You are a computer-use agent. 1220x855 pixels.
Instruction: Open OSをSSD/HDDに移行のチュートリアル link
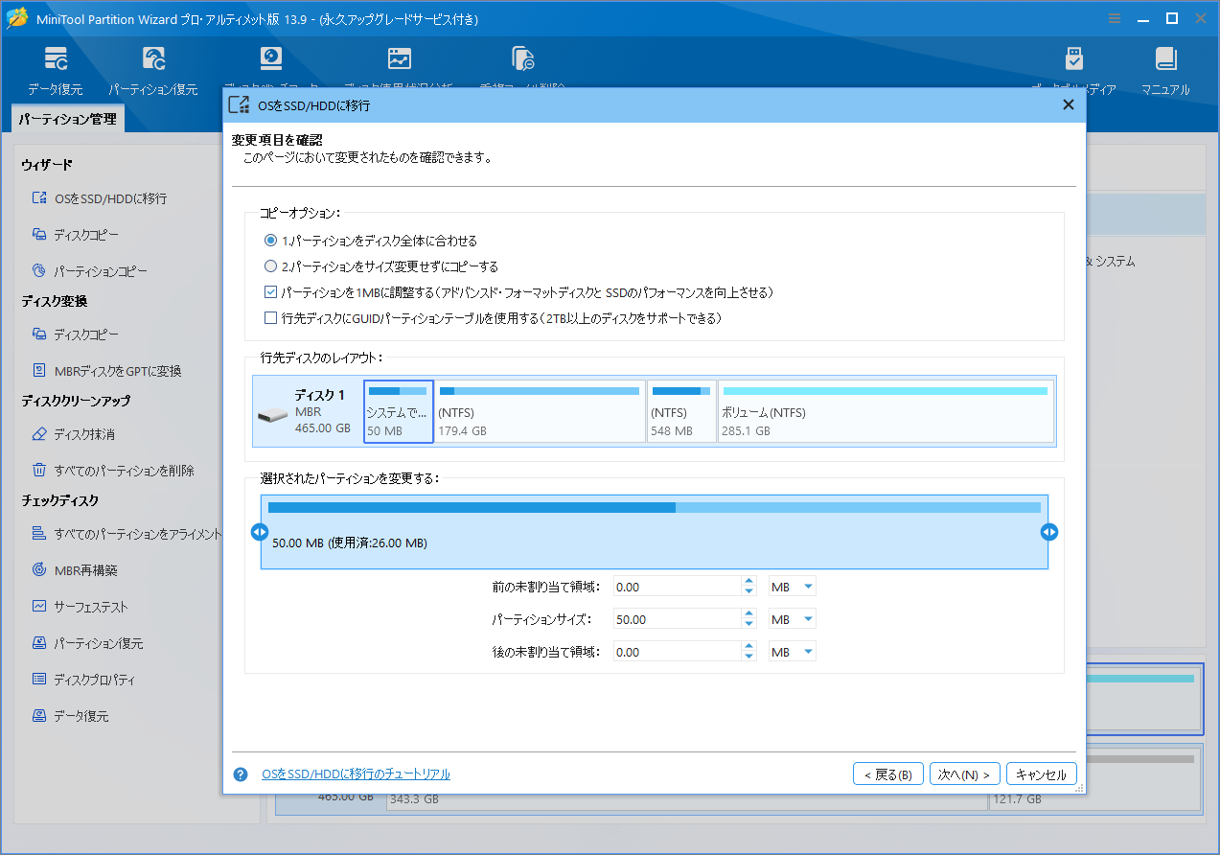point(356,774)
